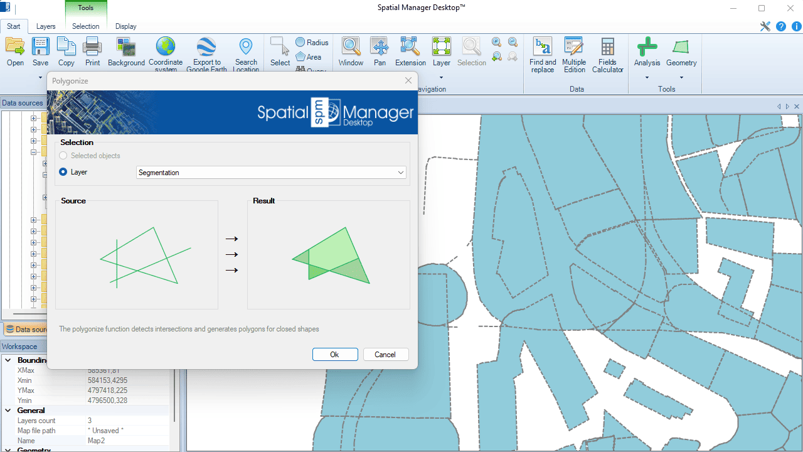Zoom to Extension

click(410, 51)
